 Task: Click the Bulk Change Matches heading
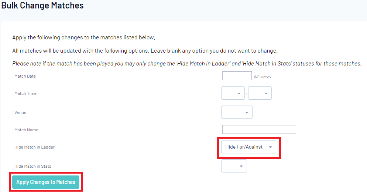coord(42,6)
